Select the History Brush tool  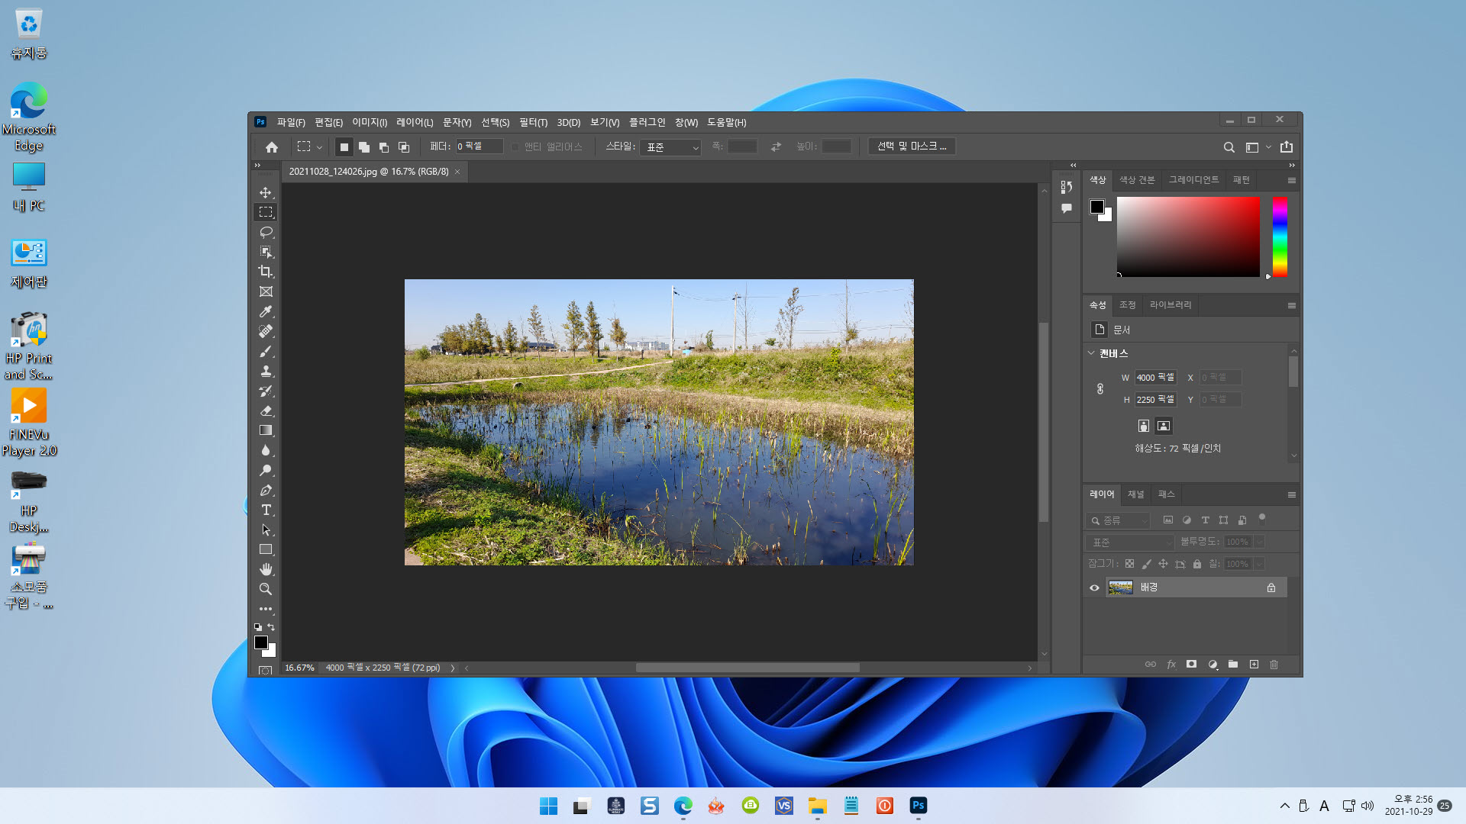[x=266, y=391]
